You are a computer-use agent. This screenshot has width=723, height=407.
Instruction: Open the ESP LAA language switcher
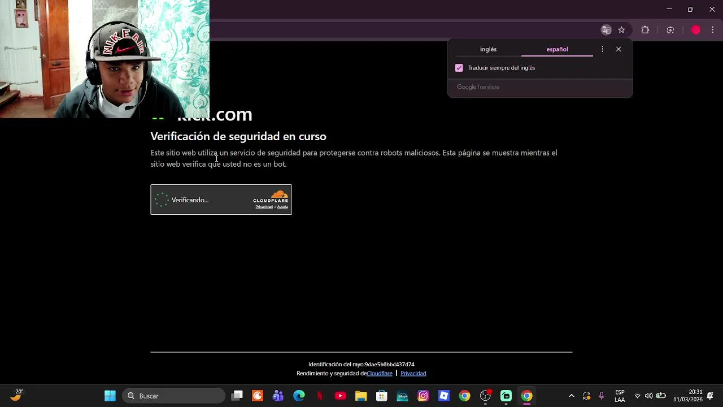(620, 396)
